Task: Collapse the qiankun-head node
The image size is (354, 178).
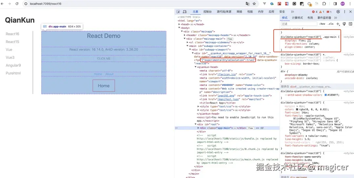Action: [195, 67]
